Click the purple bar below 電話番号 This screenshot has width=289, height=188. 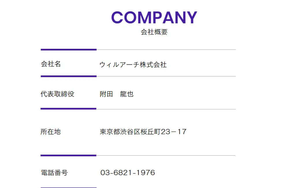point(68,187)
